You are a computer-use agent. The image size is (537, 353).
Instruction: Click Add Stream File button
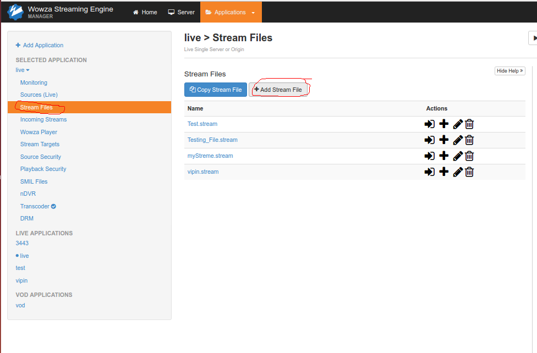(x=278, y=90)
